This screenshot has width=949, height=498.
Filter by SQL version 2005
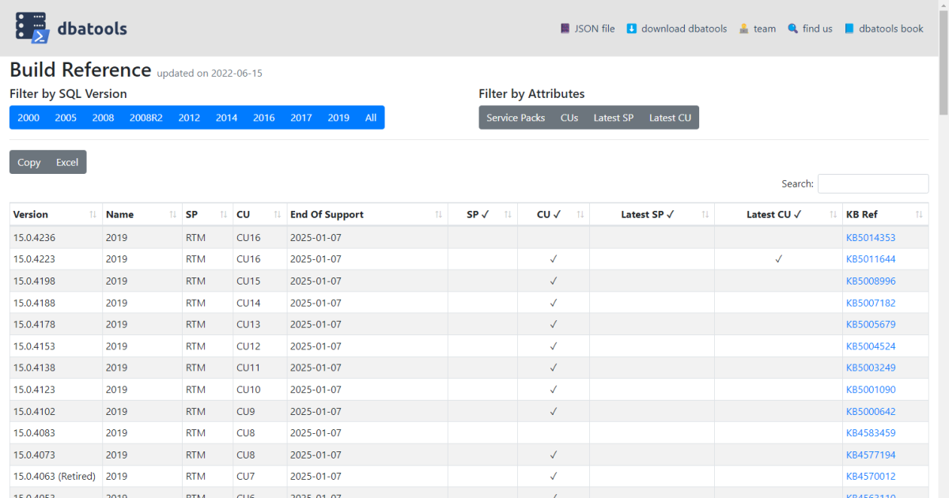point(66,118)
